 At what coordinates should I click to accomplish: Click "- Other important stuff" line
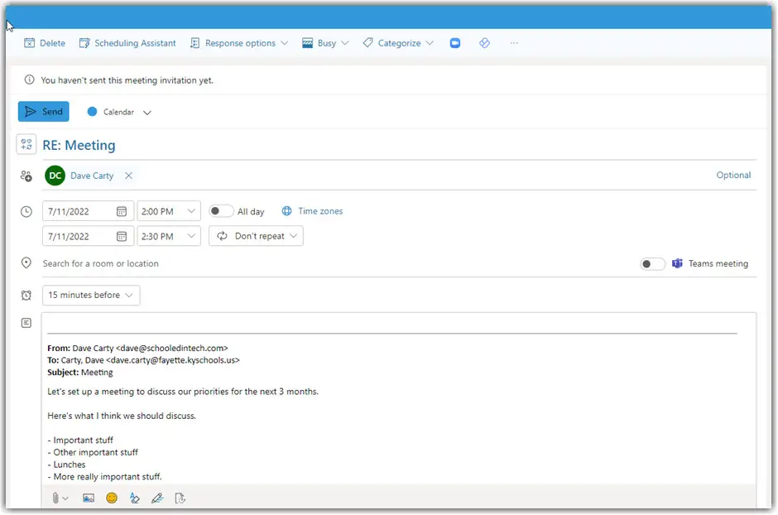click(x=93, y=452)
